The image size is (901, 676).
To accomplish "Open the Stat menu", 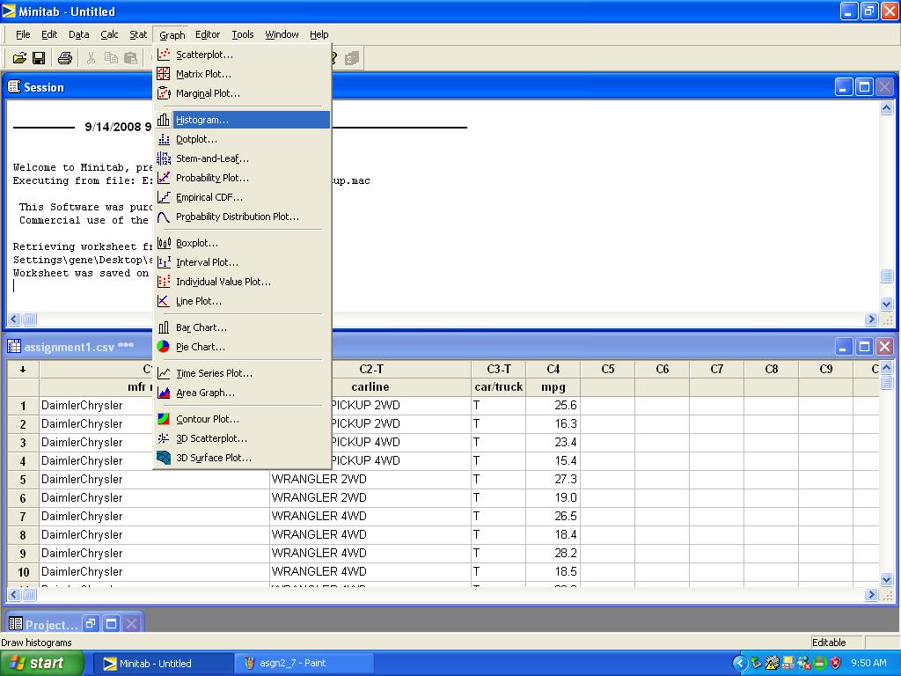I will [x=138, y=34].
